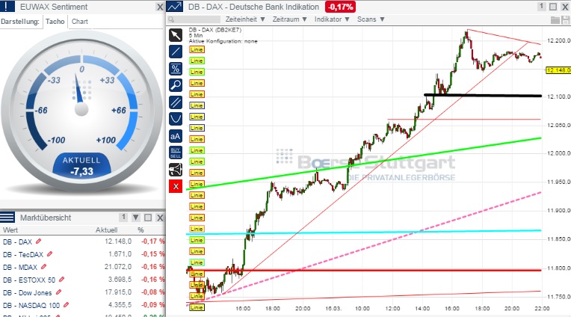Viewport: 571px width, 317px height.
Task: Select the cyan horizontal line near 11.860
Action: (364, 232)
